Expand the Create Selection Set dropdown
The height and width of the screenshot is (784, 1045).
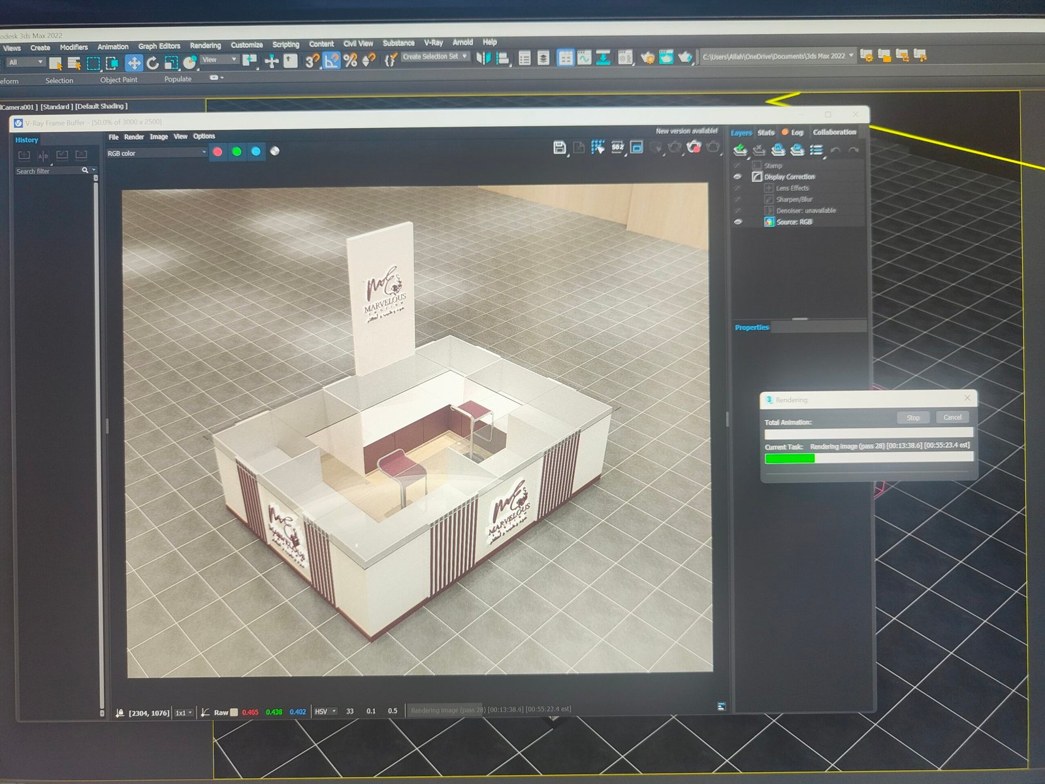pos(465,57)
